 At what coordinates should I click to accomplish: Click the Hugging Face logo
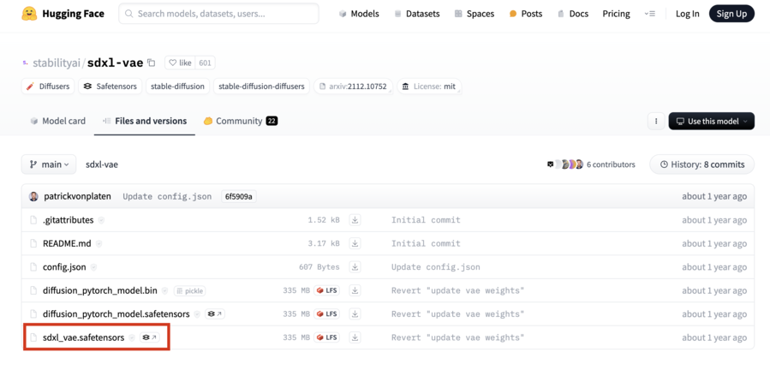(x=63, y=14)
